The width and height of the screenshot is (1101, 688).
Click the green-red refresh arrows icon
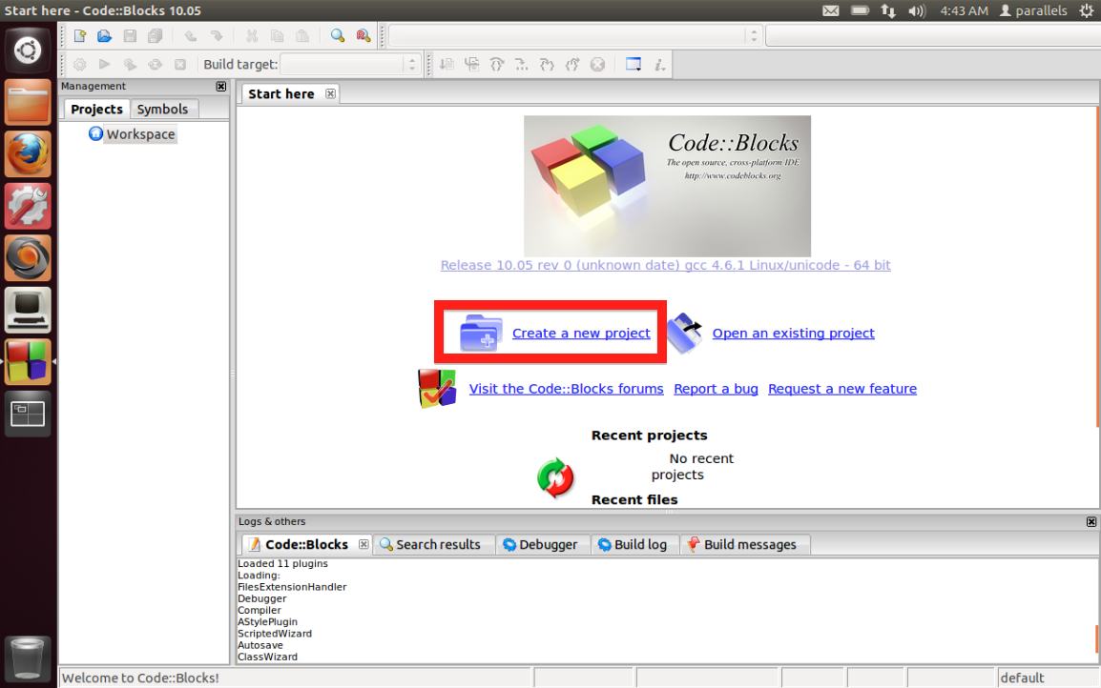pyautogui.click(x=555, y=478)
